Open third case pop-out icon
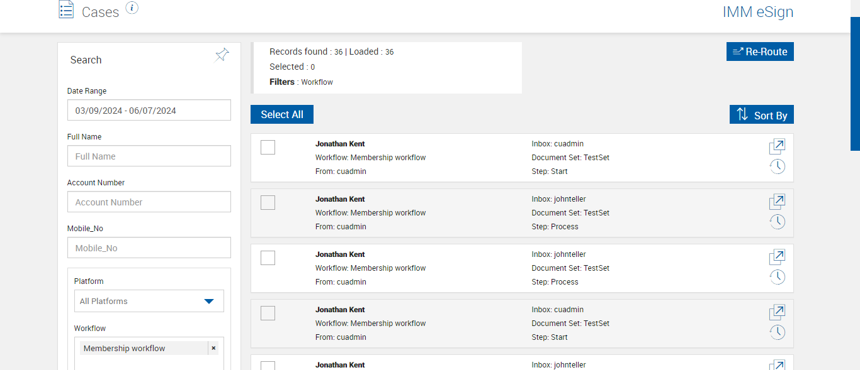This screenshot has width=860, height=370. tap(777, 257)
